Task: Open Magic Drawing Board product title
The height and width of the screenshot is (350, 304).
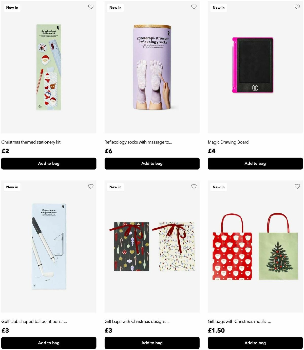Action: pyautogui.click(x=228, y=142)
